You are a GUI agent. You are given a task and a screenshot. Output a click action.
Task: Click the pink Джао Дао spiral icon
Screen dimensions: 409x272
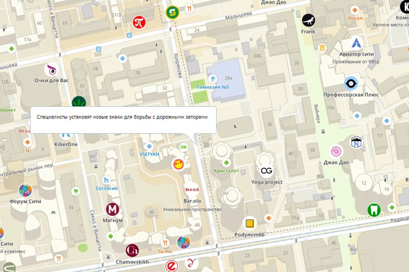point(336,151)
